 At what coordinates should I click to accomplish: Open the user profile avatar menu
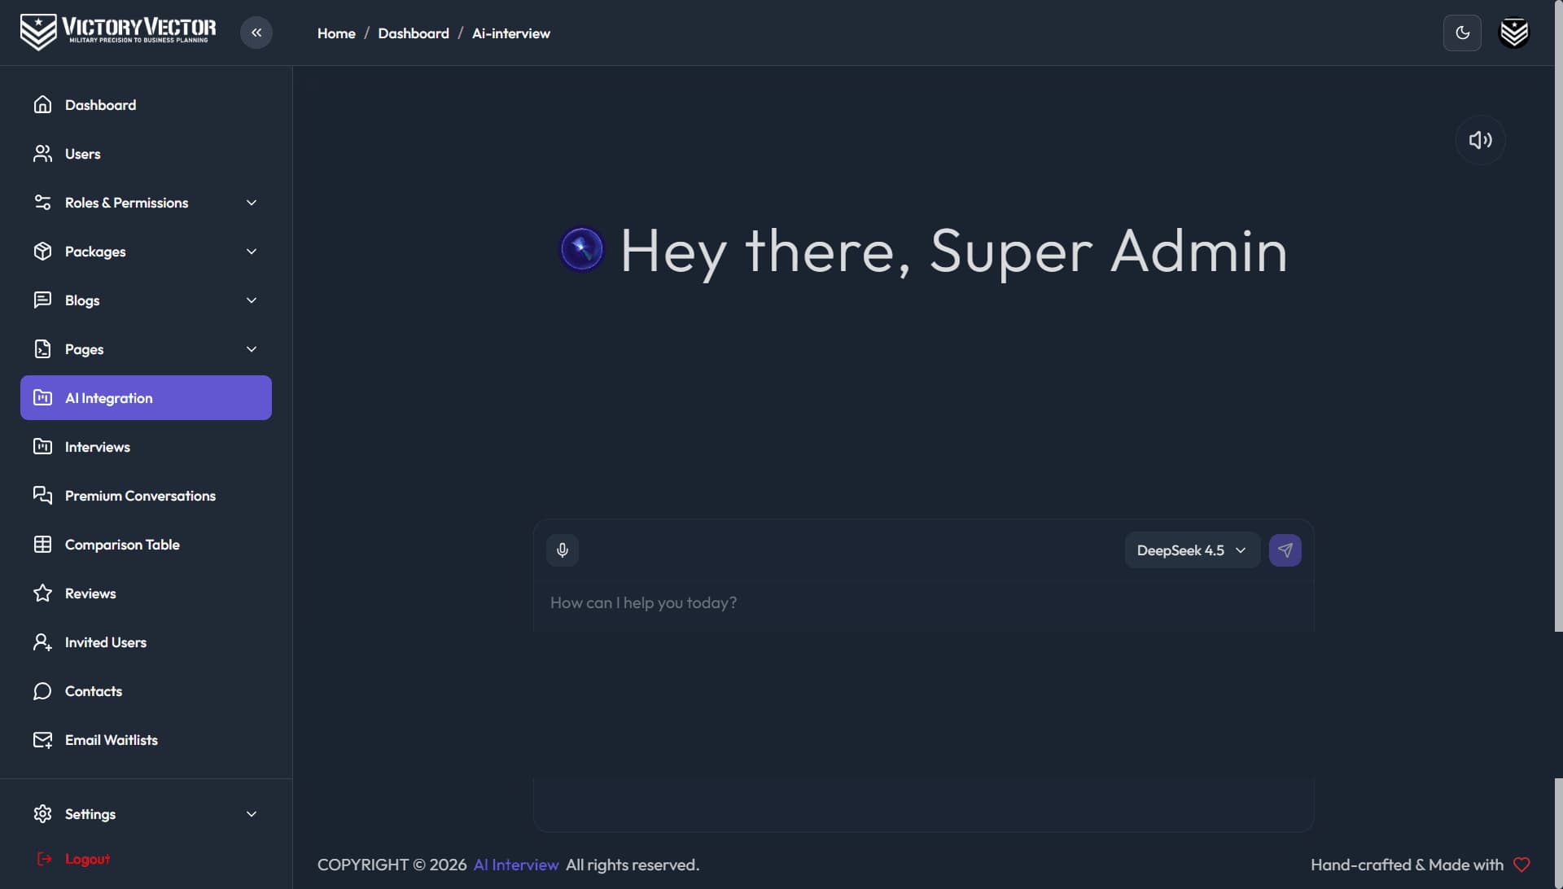coord(1514,33)
